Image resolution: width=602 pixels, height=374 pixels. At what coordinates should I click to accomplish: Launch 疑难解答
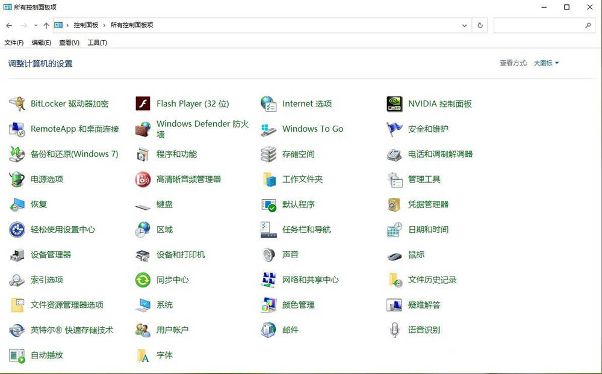click(x=424, y=305)
